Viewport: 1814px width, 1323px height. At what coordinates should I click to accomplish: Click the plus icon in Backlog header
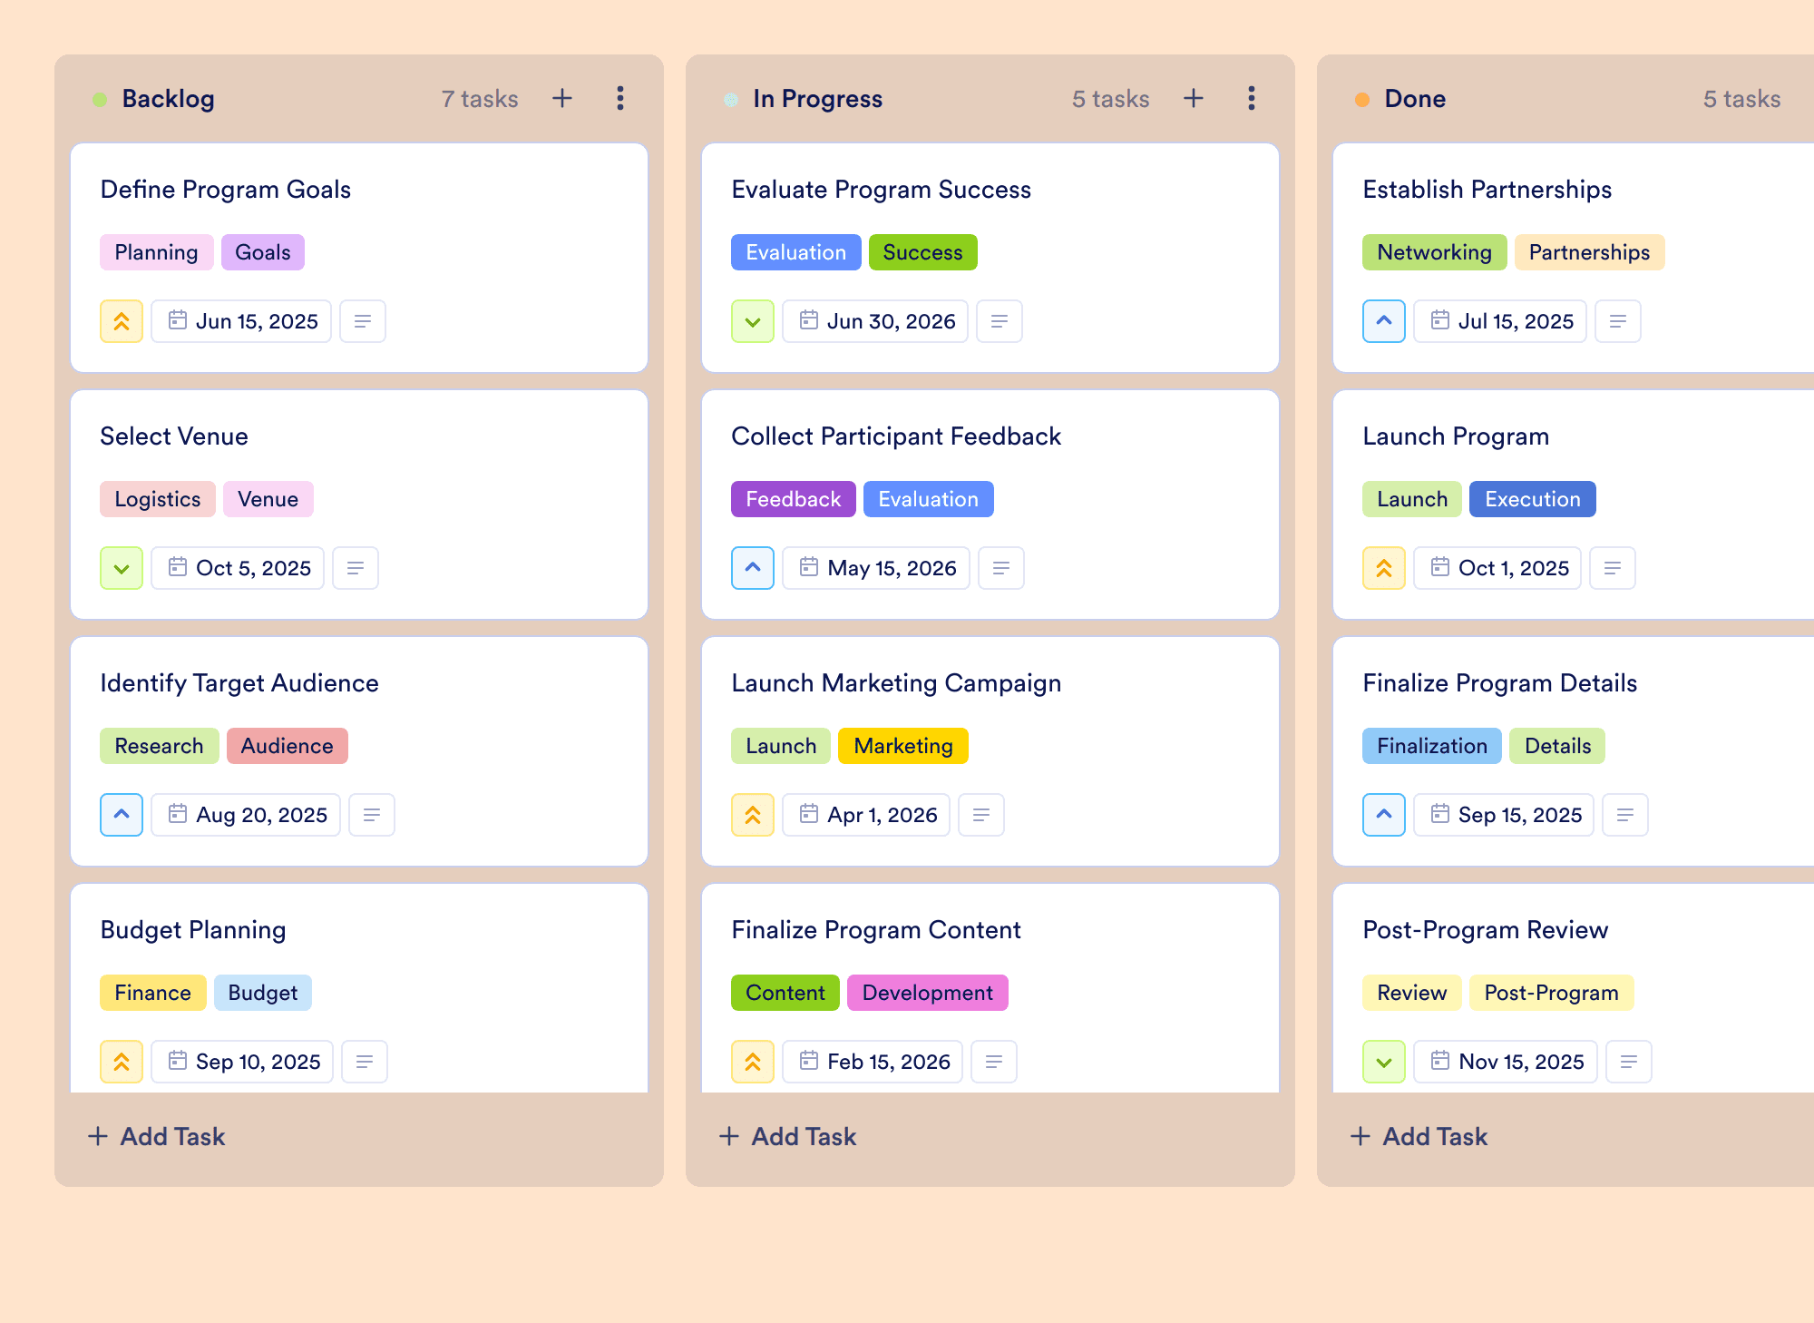click(562, 98)
